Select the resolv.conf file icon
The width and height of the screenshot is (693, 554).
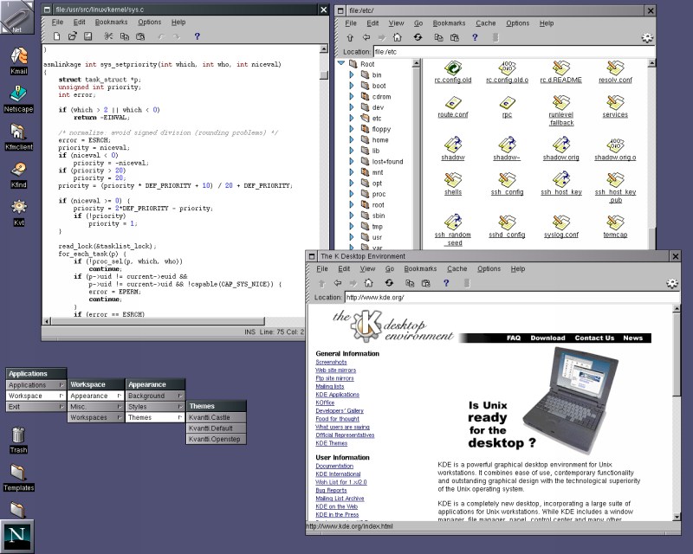point(615,68)
